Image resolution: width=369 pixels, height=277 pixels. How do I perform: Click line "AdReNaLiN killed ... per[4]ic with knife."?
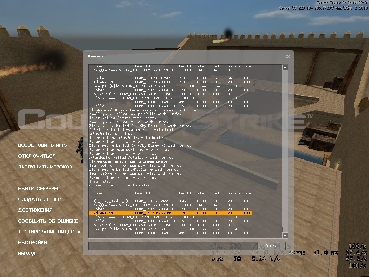pos(133,129)
